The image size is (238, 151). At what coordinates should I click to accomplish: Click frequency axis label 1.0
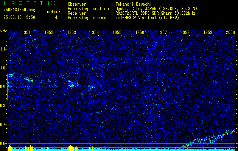(3, 68)
